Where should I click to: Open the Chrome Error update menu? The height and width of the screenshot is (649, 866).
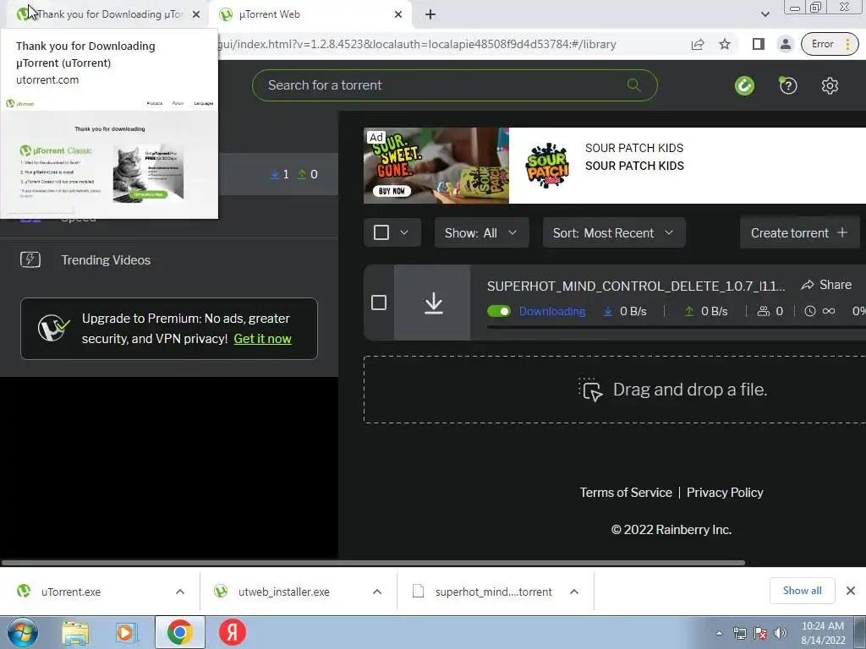(x=830, y=44)
